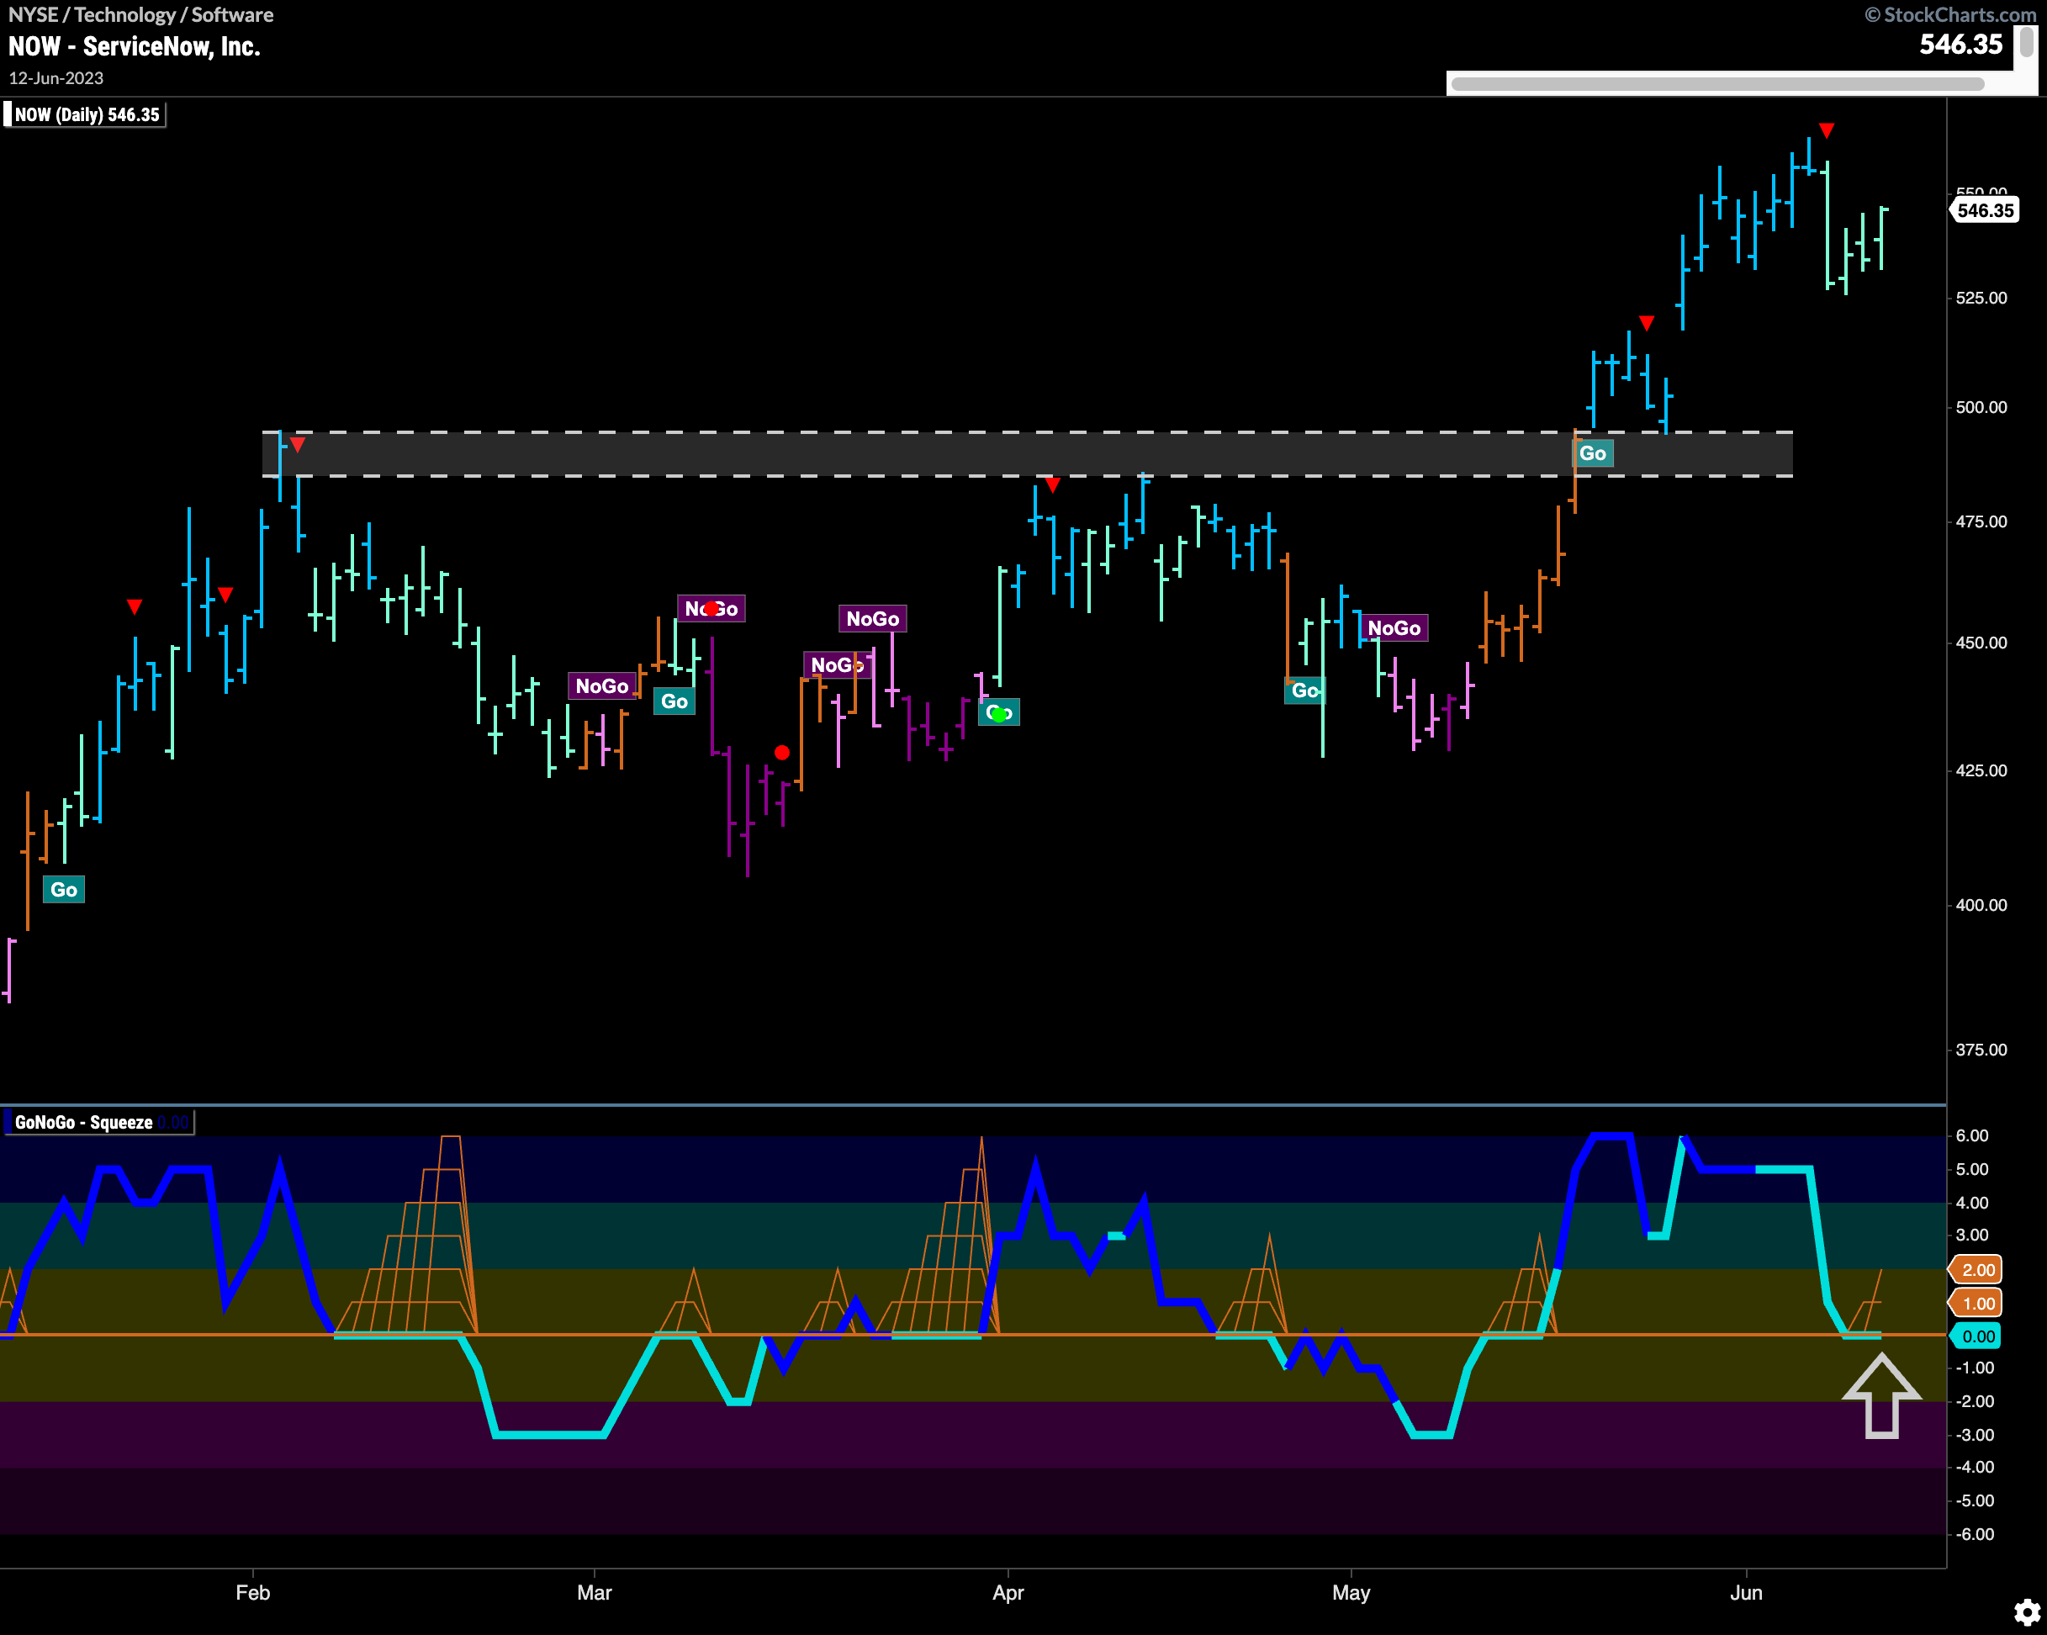Viewport: 2047px width, 1635px height.
Task: Click the Go label from late April
Action: [x=1304, y=691]
